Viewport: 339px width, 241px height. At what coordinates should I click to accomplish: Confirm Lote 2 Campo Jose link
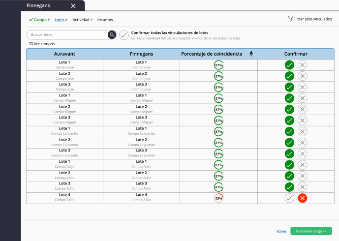289,76
